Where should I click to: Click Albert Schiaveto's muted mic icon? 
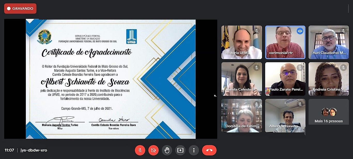click(x=300, y=104)
